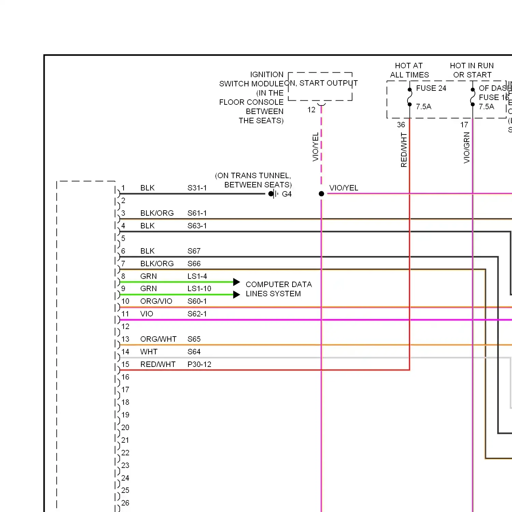Click the vertical 'VIO/GRN' wire label

click(x=467, y=148)
